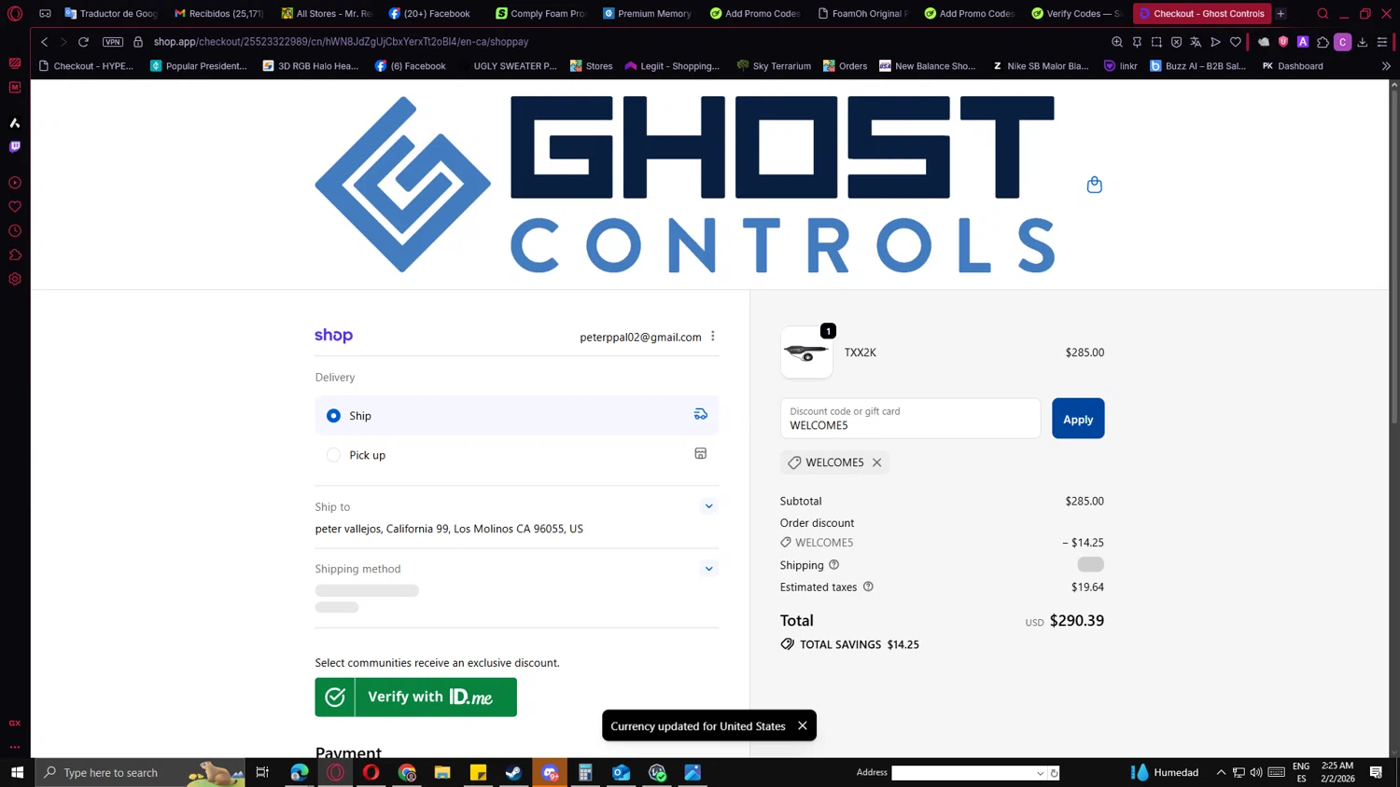The image size is (1400, 787).
Task: Remove the WELCOME5 discount tag
Action: [876, 463]
